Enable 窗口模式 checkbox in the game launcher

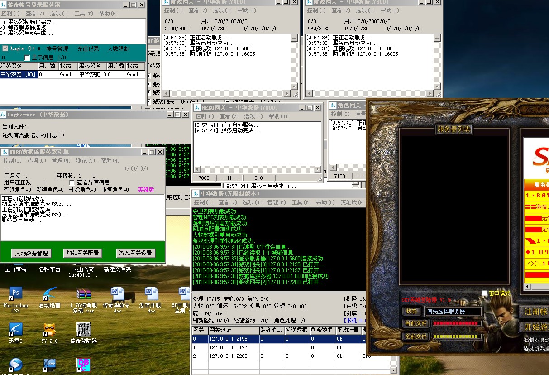click(485, 293)
